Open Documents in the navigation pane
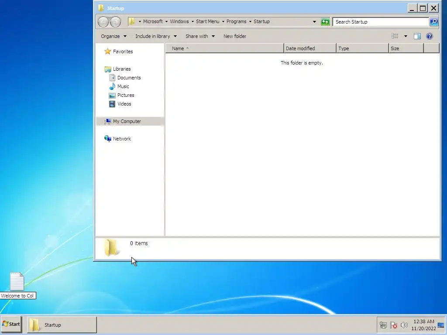447x335 pixels. (129, 78)
